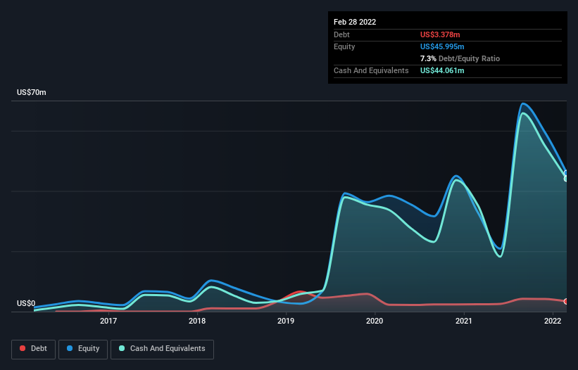This screenshot has height=370, width=578.
Task: Click the red Debt legend dot
Action: [23, 348]
